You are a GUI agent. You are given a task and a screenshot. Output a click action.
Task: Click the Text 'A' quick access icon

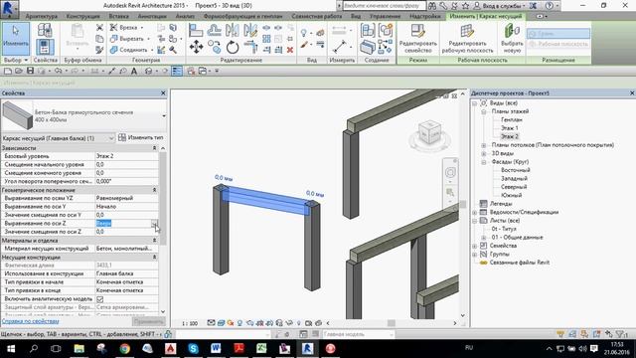pyautogui.click(x=134, y=71)
